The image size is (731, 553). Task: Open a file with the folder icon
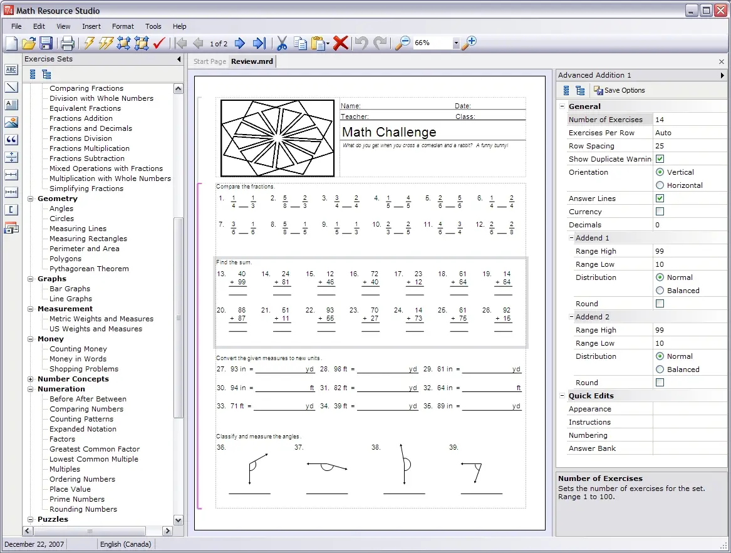point(28,43)
